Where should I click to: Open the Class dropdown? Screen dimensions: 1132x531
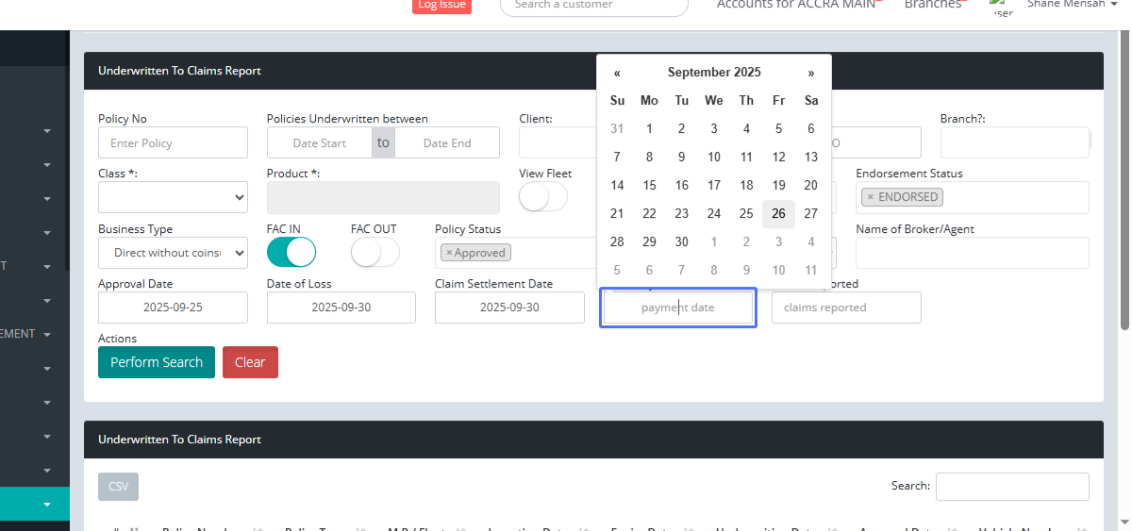coord(173,197)
